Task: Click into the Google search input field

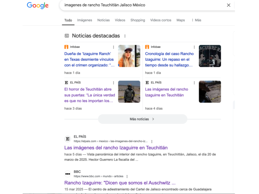Action: 140,5
